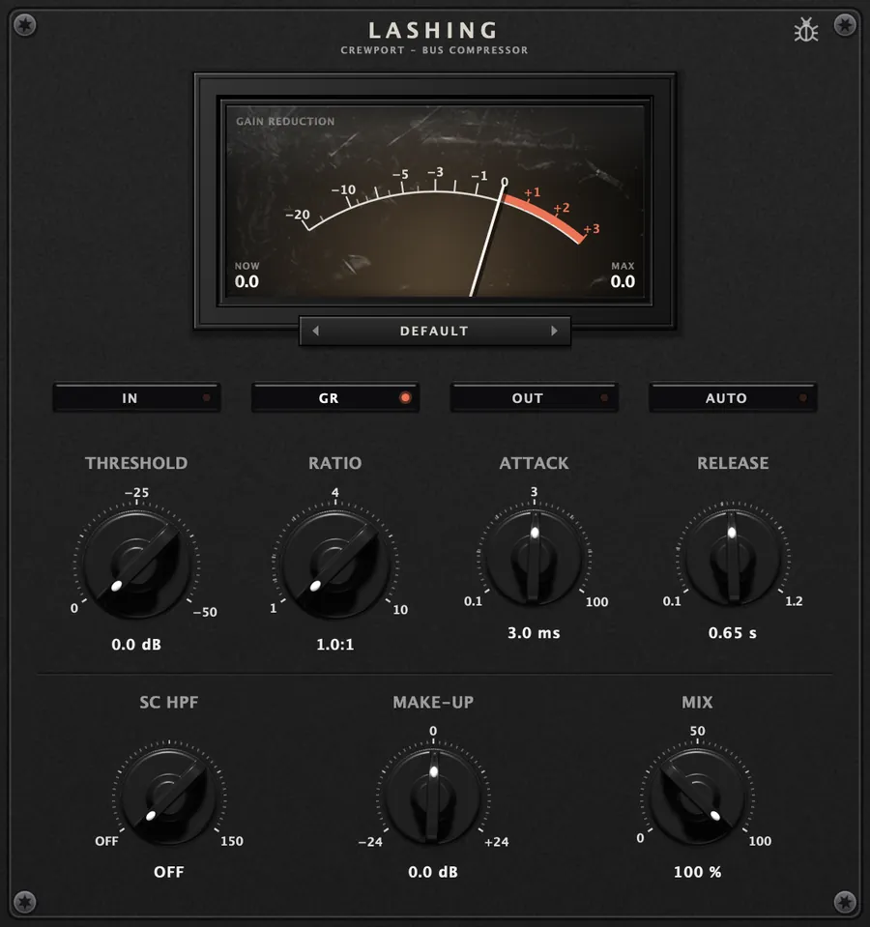Click the Release knob

pos(733,558)
